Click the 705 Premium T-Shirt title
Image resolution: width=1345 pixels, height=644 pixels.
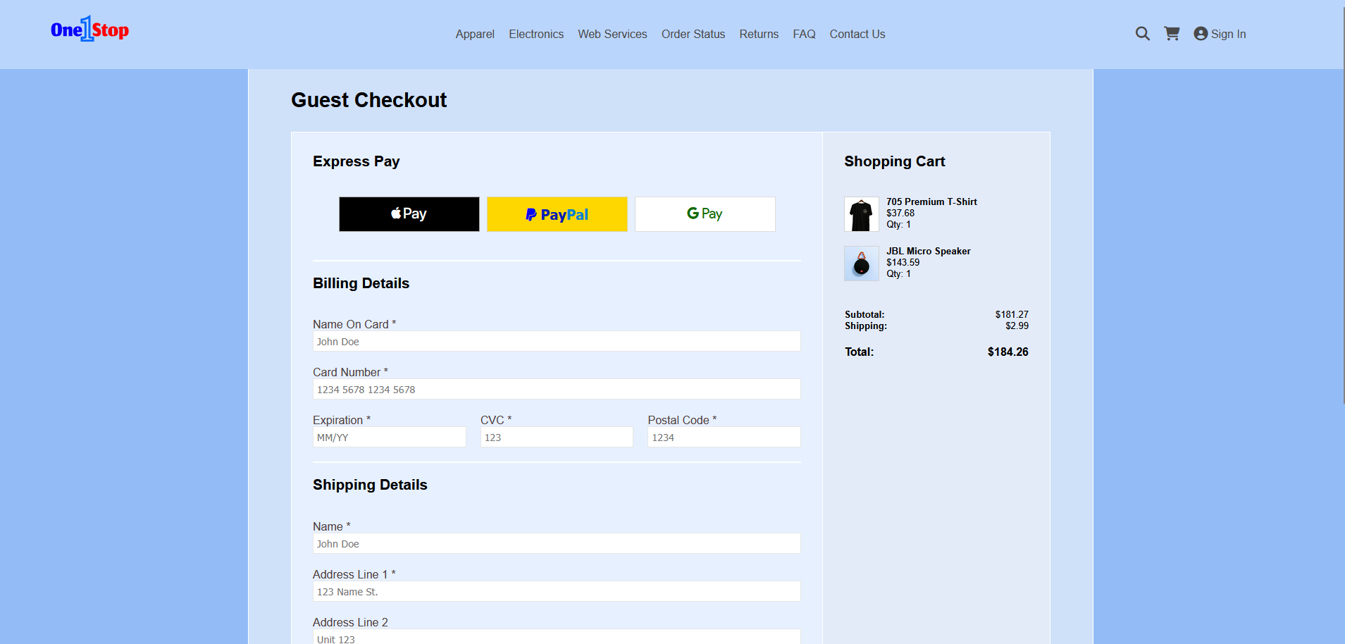[931, 202]
